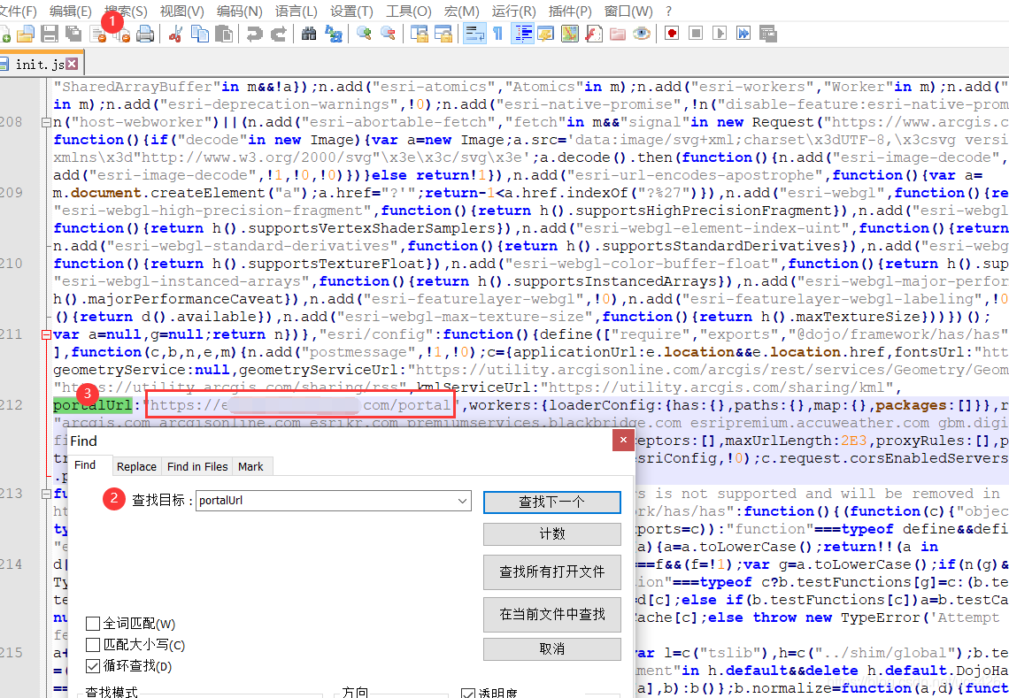Start macro recording red dot icon
This screenshot has width=1009, height=698.
672,34
